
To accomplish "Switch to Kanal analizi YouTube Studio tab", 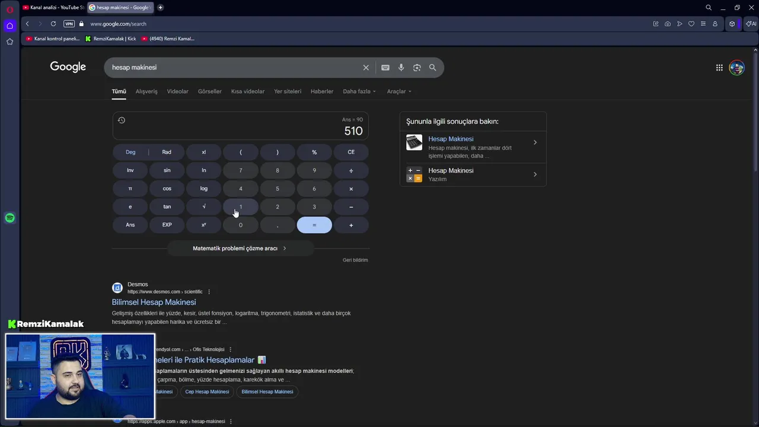I will [53, 8].
